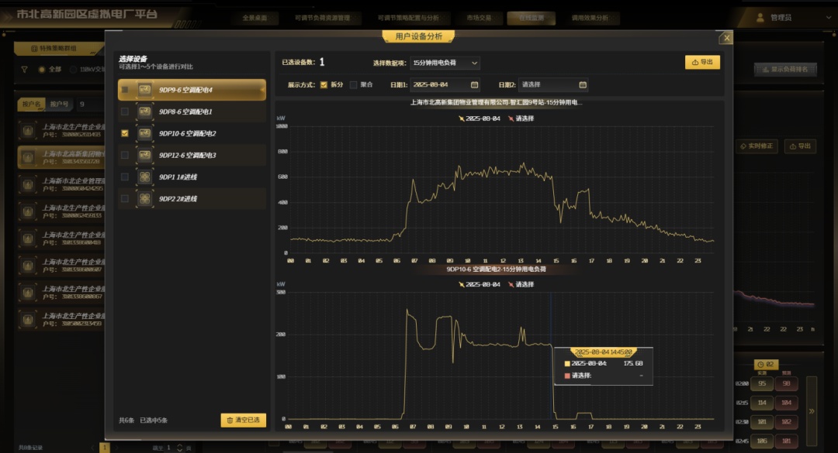Uncheck the 拆分 display mode checkbox

click(324, 85)
